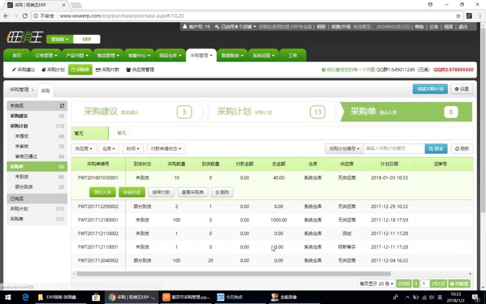Switch to the ERP mode tab
The height and width of the screenshot is (304, 486).
(86, 39)
